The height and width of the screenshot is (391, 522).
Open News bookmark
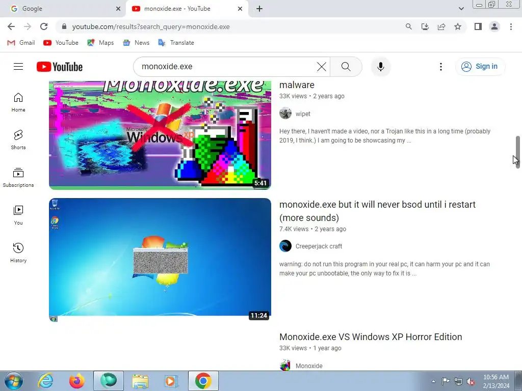point(136,43)
